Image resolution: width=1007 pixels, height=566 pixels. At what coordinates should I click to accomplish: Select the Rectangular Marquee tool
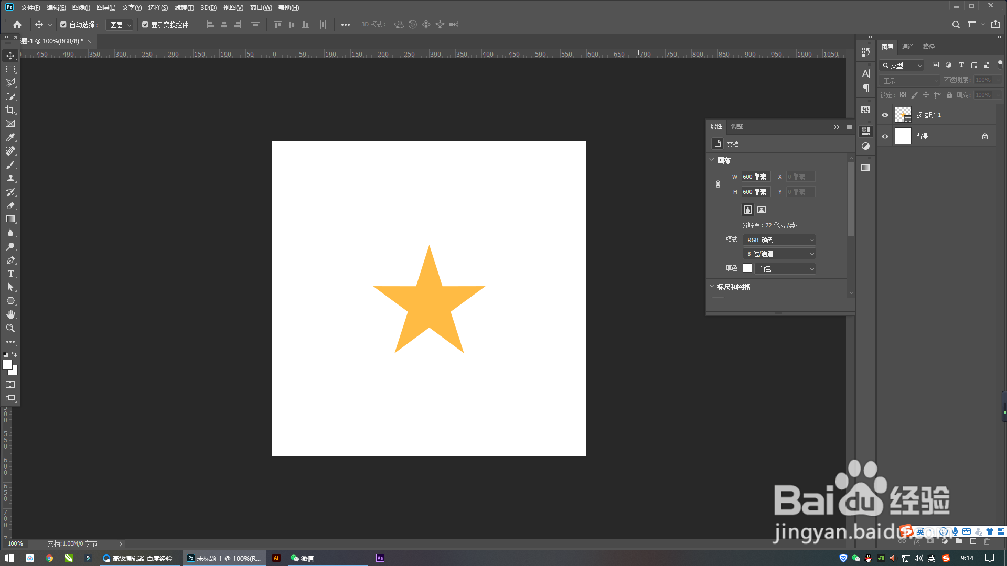click(10, 69)
